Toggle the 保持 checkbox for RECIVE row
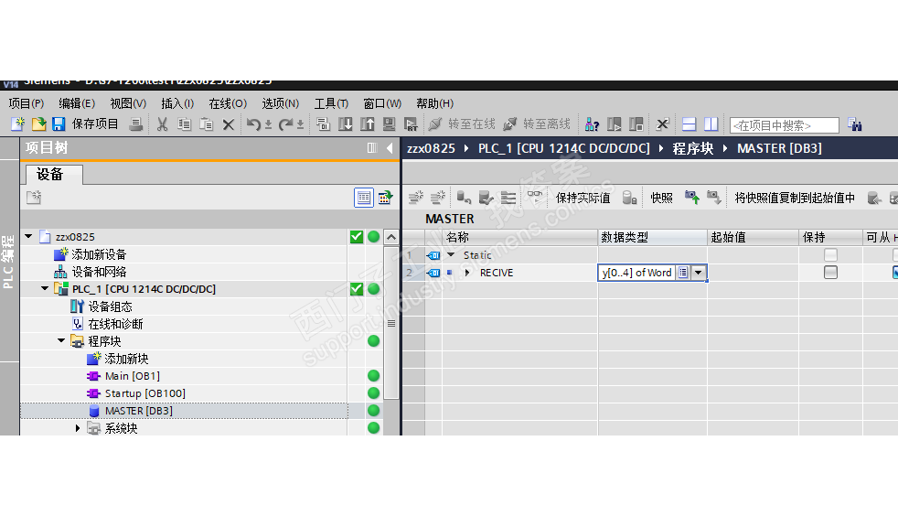This screenshot has height=516, width=898. [x=830, y=273]
